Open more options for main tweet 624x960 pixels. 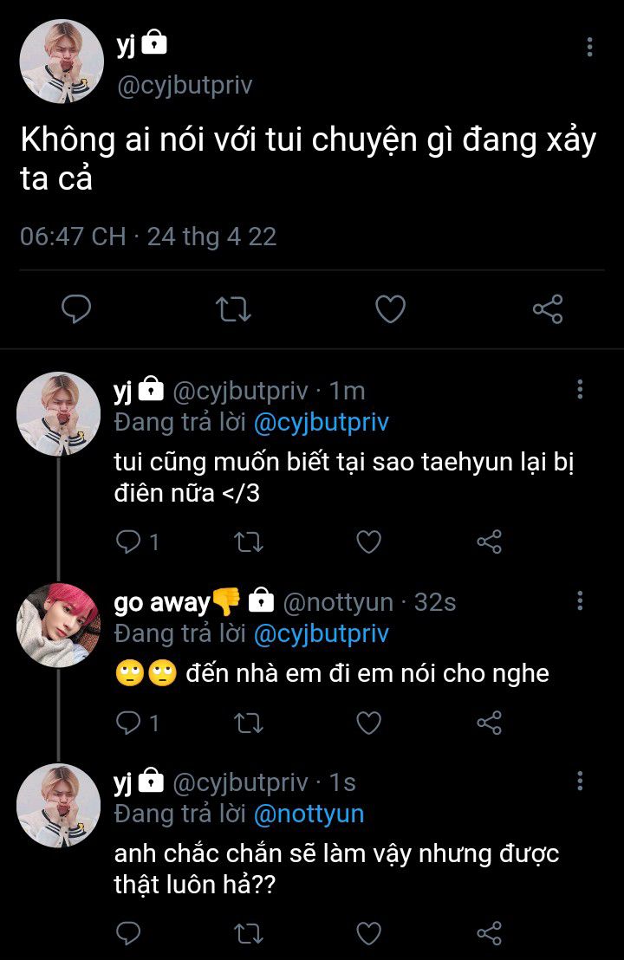pos(589,47)
